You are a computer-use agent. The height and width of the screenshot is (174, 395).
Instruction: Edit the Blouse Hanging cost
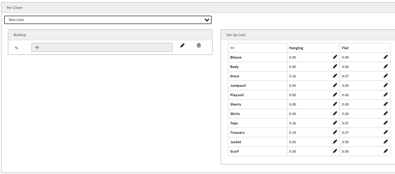[x=335, y=57]
